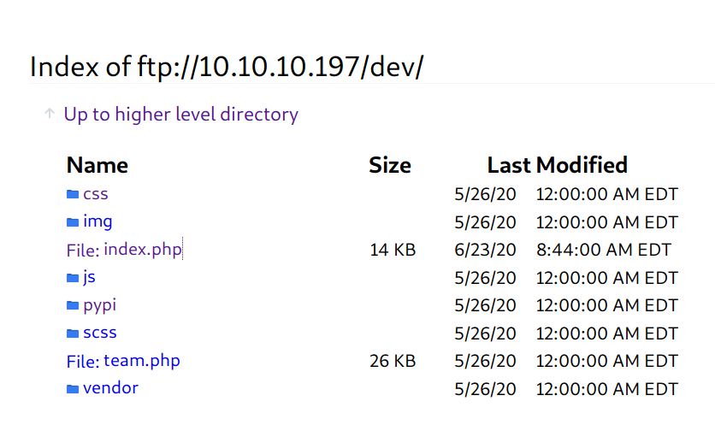This screenshot has width=715, height=431.
Task: Open the team.php file link
Action: 141,361
